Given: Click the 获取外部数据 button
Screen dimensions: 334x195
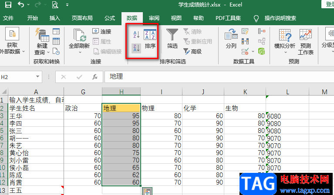Looking at the screenshot, I should 12,41.
